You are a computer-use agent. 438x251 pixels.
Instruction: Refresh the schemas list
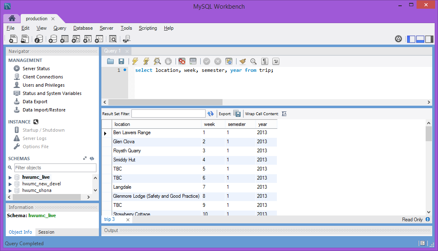pos(92,159)
